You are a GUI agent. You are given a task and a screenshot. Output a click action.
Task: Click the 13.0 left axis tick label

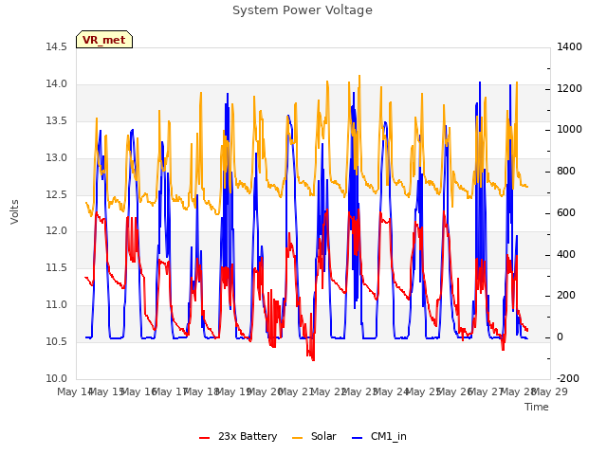tap(56, 158)
